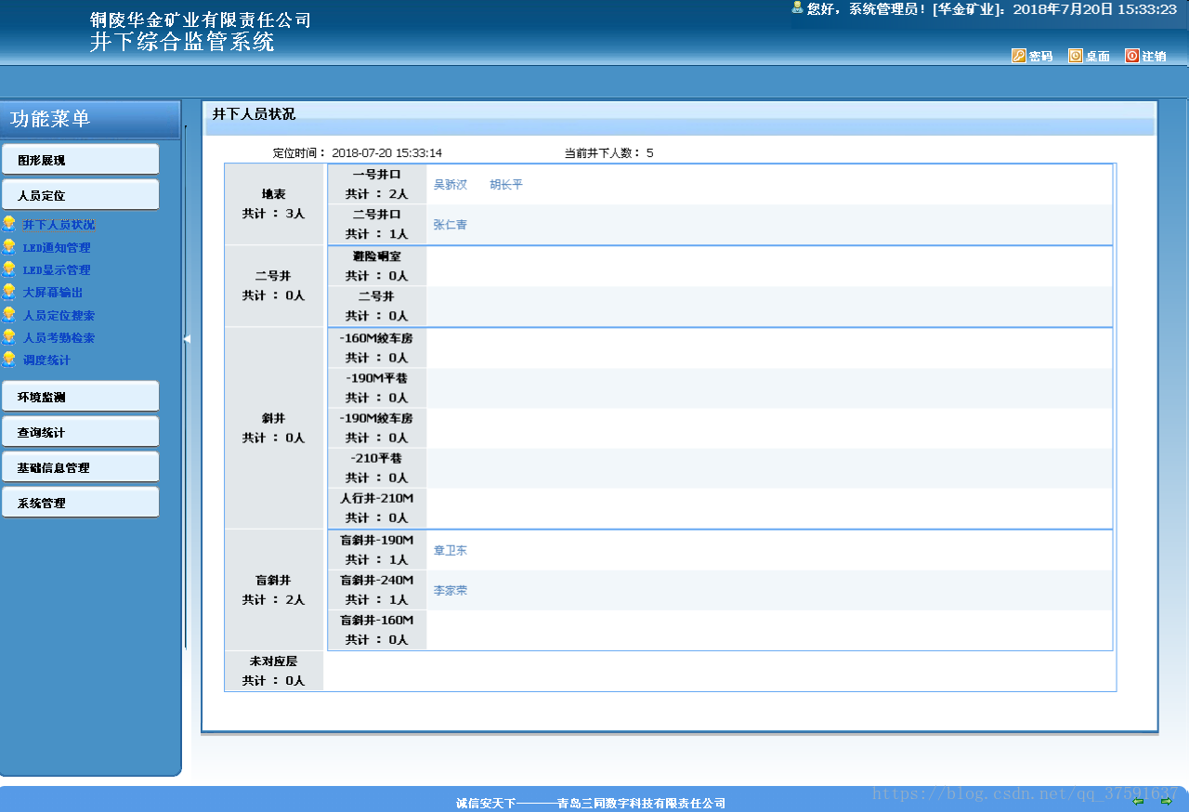This screenshot has width=1189, height=812.
Task: Click the miner icon beside LED通知管理
Action: coord(9,247)
